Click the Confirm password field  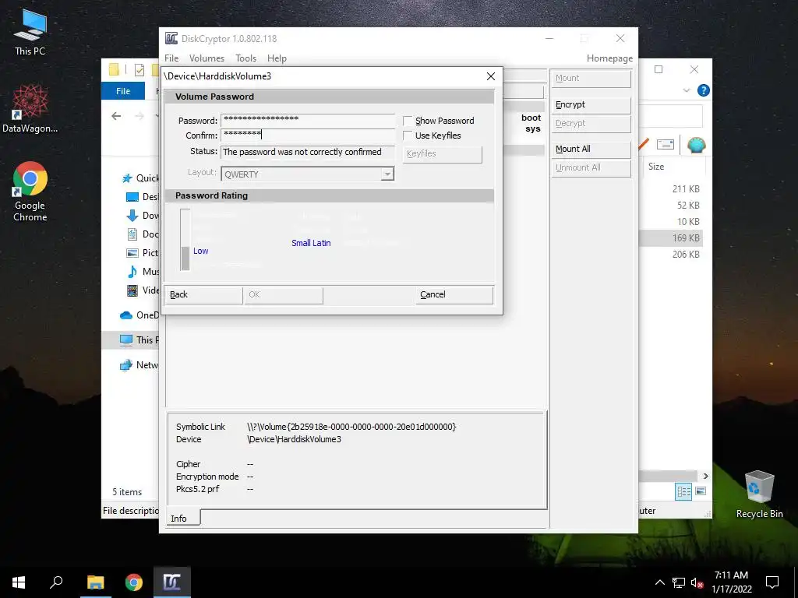click(x=307, y=135)
